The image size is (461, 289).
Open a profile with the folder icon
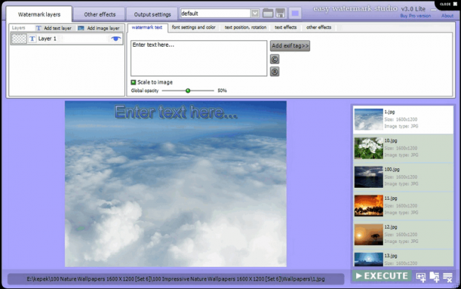click(267, 13)
